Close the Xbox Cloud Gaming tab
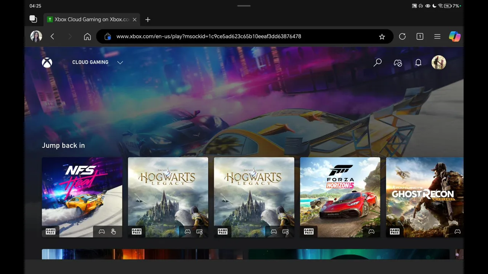488x274 pixels. point(135,19)
